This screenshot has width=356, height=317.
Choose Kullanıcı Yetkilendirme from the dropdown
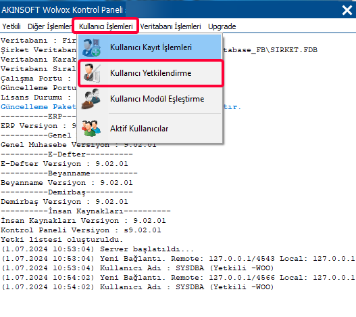tap(150, 73)
